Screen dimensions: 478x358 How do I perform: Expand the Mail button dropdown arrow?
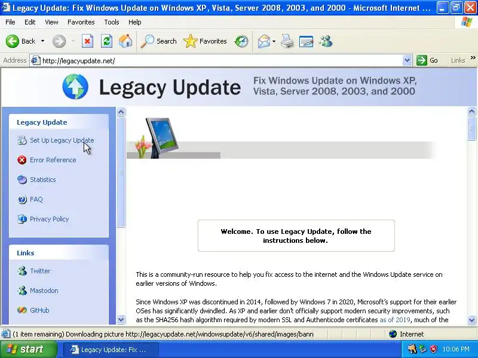274,41
